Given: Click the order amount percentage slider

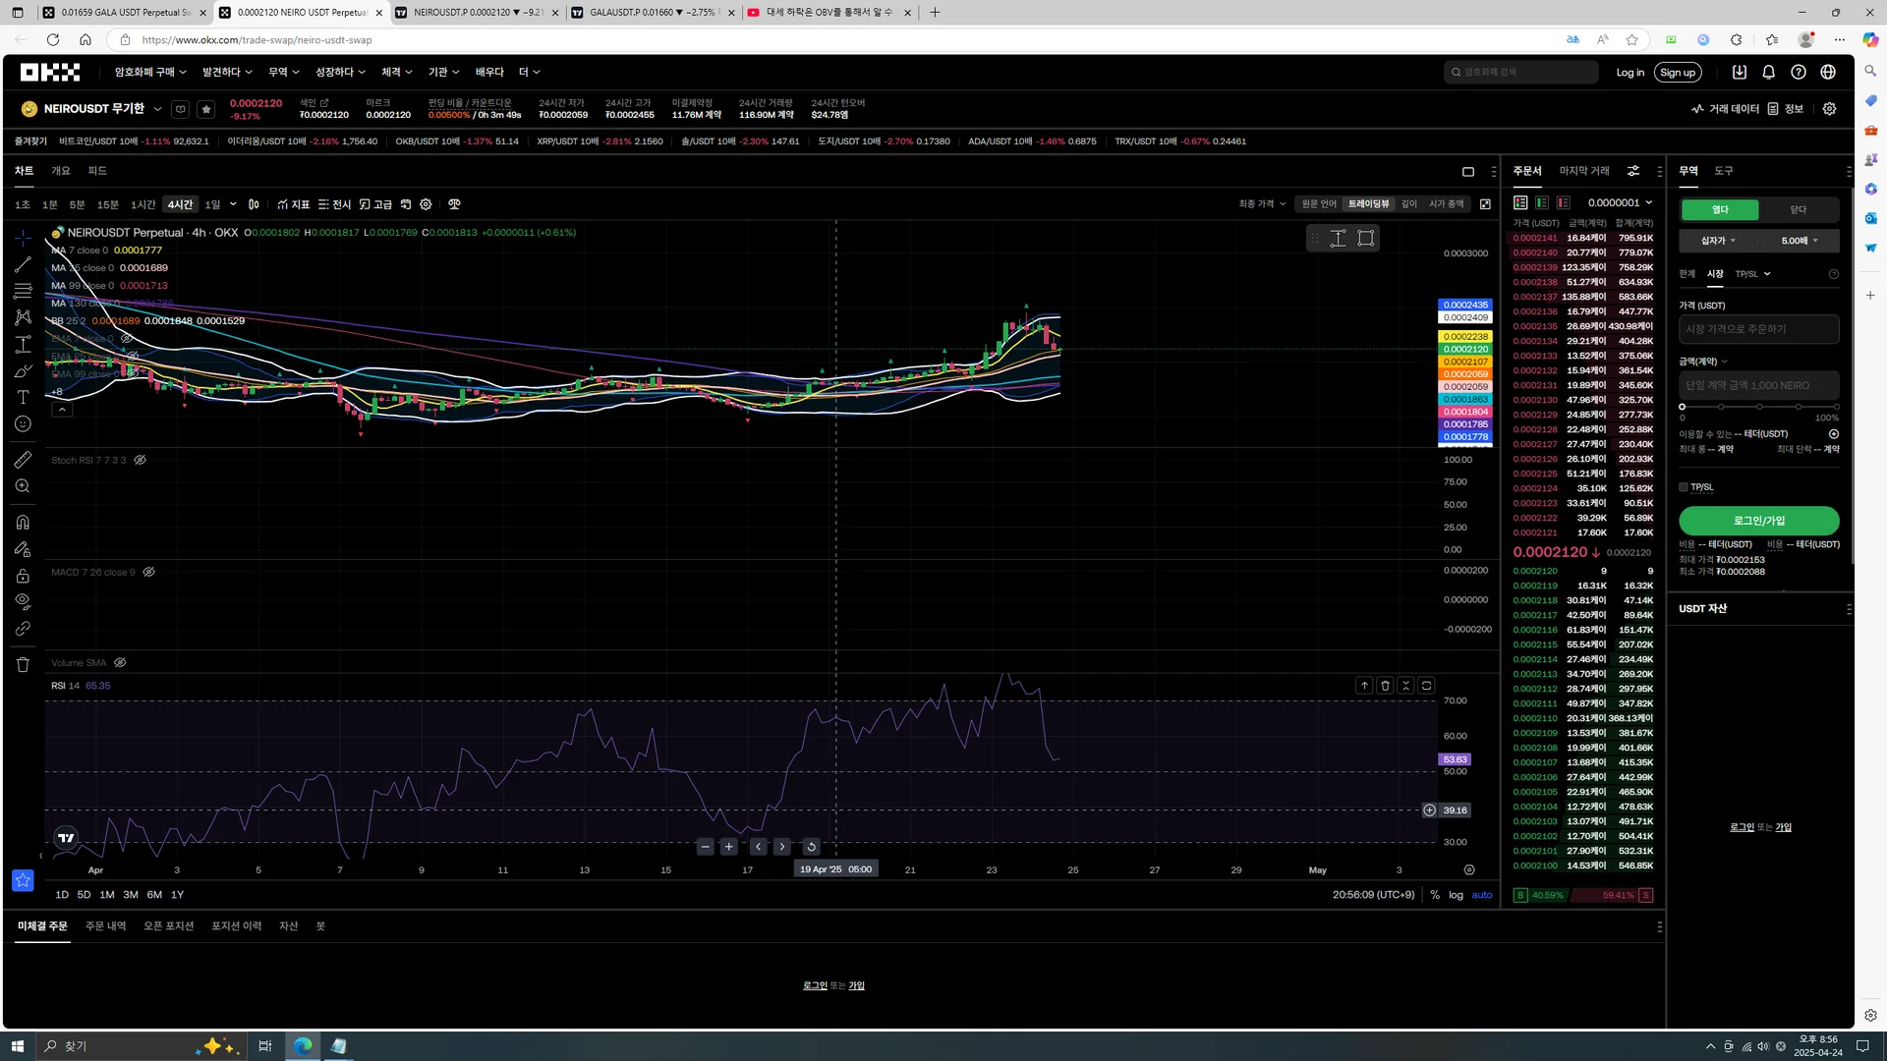Looking at the screenshot, I should (x=1758, y=407).
